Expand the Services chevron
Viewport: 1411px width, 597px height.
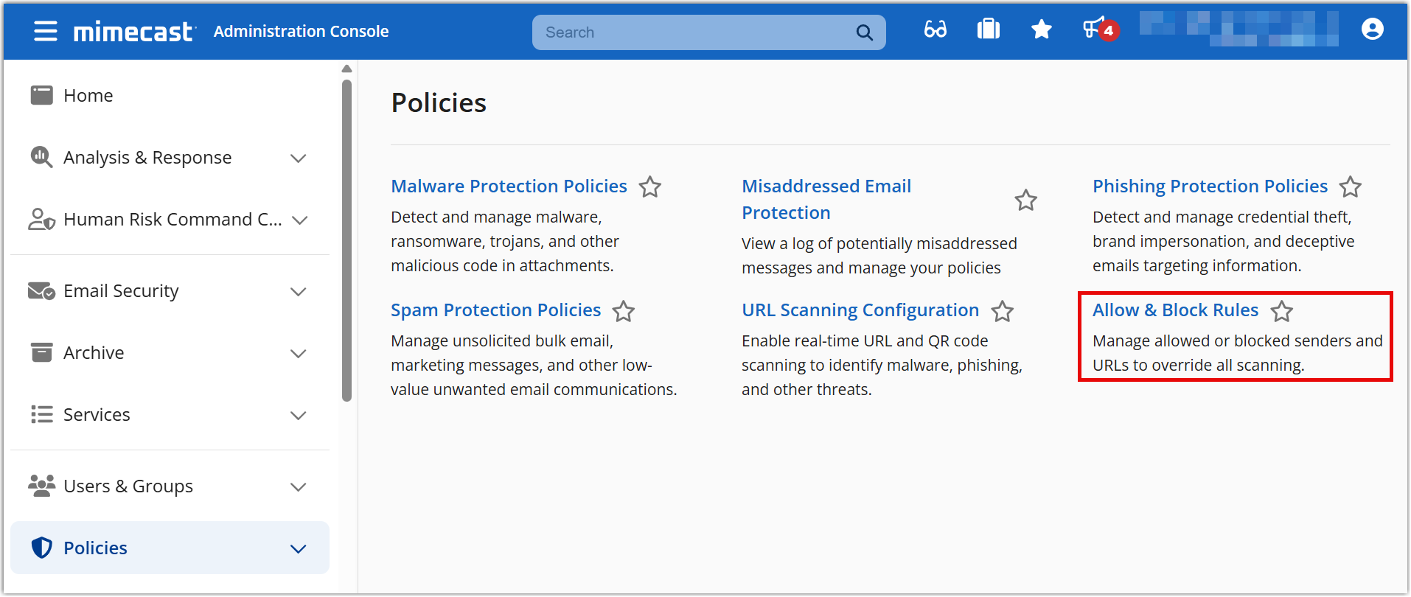(298, 415)
